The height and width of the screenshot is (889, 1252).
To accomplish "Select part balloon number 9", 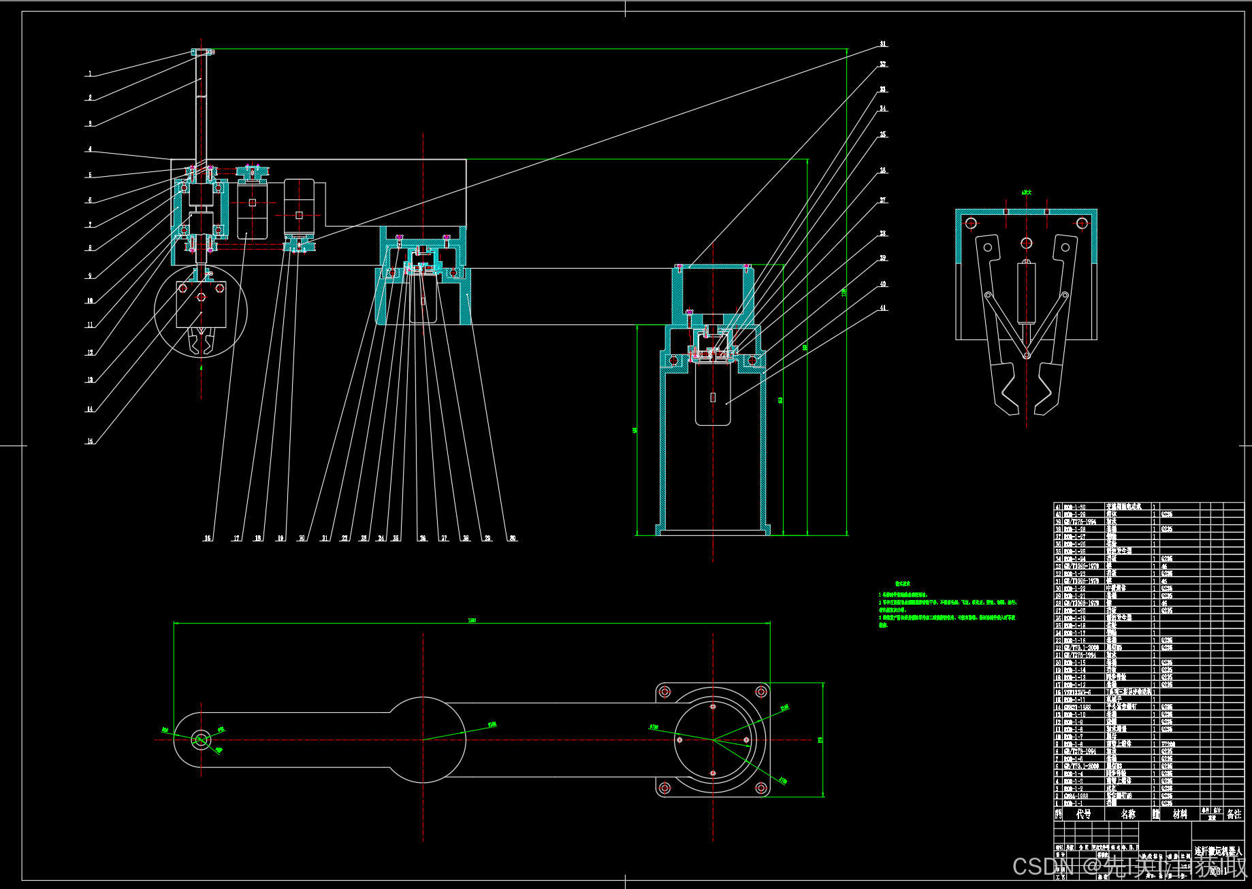I will click(x=90, y=275).
